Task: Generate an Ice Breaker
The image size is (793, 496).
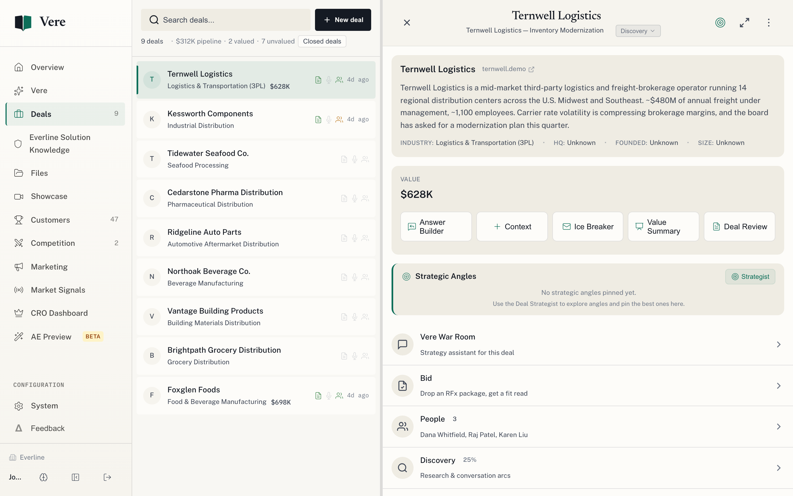Action: [588, 227]
